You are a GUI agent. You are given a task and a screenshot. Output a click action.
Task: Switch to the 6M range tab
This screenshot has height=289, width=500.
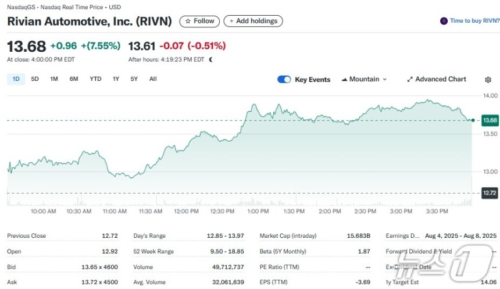coord(74,79)
